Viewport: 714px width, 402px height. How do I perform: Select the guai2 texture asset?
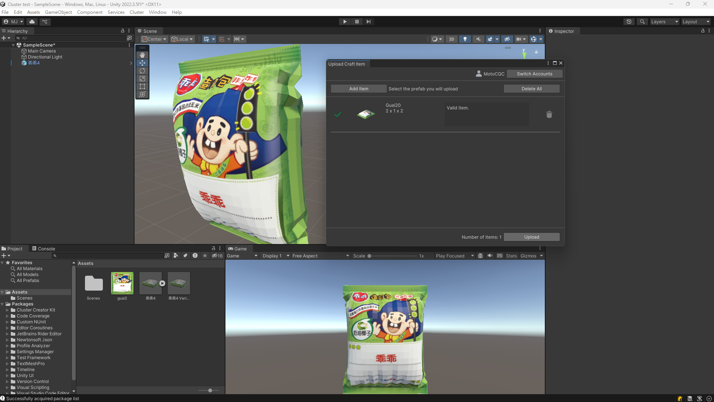122,286
